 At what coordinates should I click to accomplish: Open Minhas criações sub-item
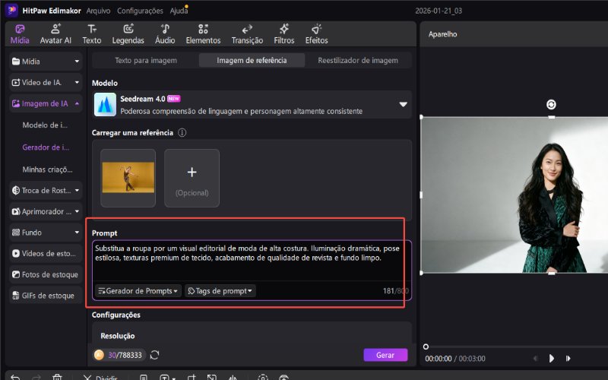(47, 169)
